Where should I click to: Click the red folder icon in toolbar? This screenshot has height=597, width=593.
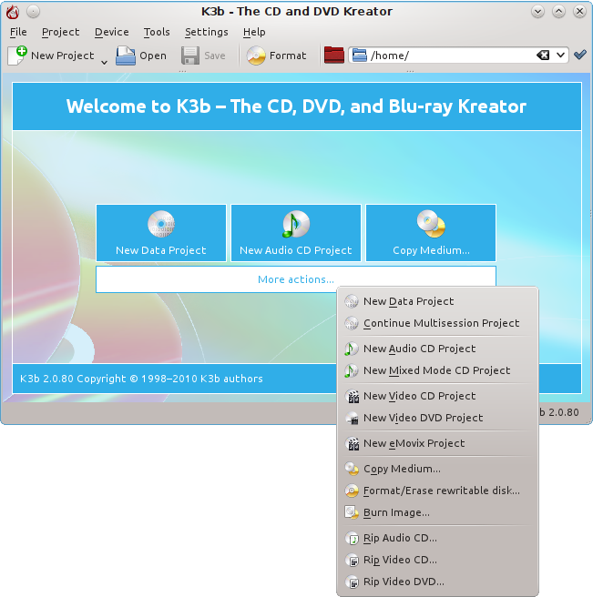(x=334, y=56)
